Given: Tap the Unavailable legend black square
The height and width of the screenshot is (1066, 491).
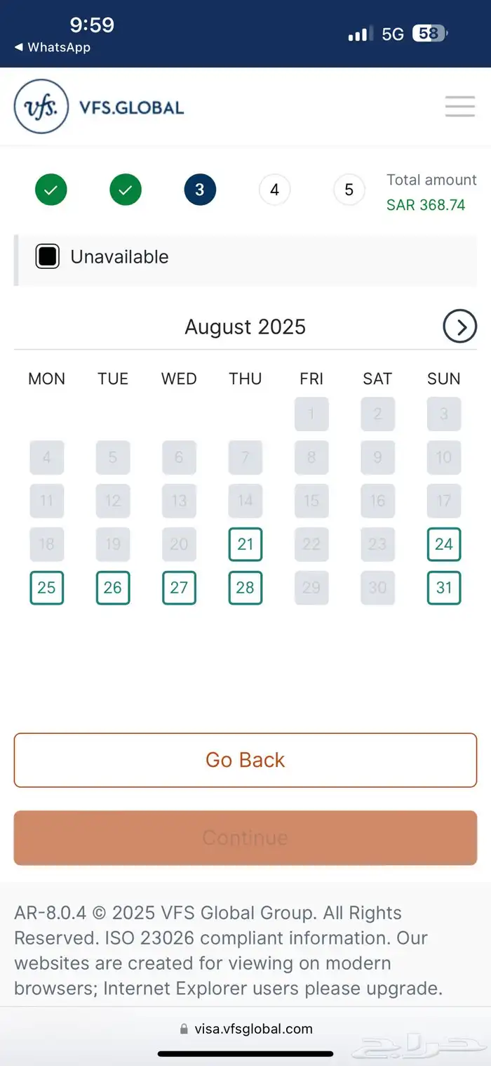Looking at the screenshot, I should tap(47, 257).
